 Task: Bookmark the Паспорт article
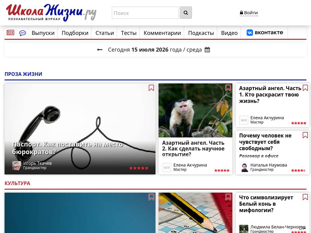click(151, 88)
